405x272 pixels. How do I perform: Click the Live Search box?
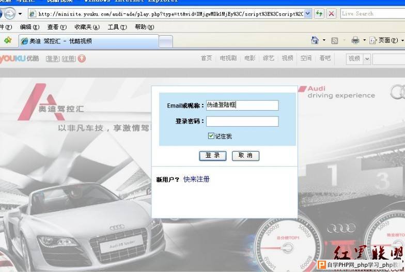372,13
